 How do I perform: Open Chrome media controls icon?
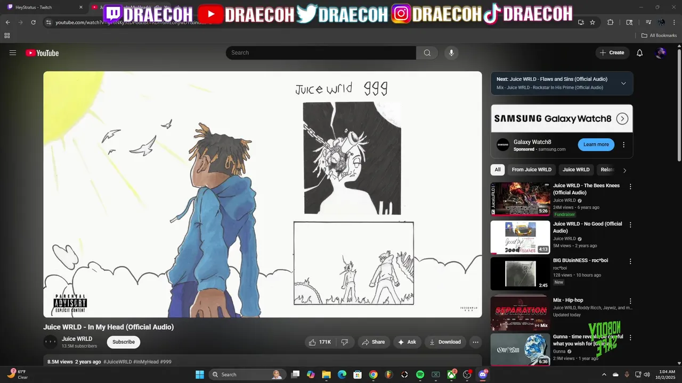[648, 22]
